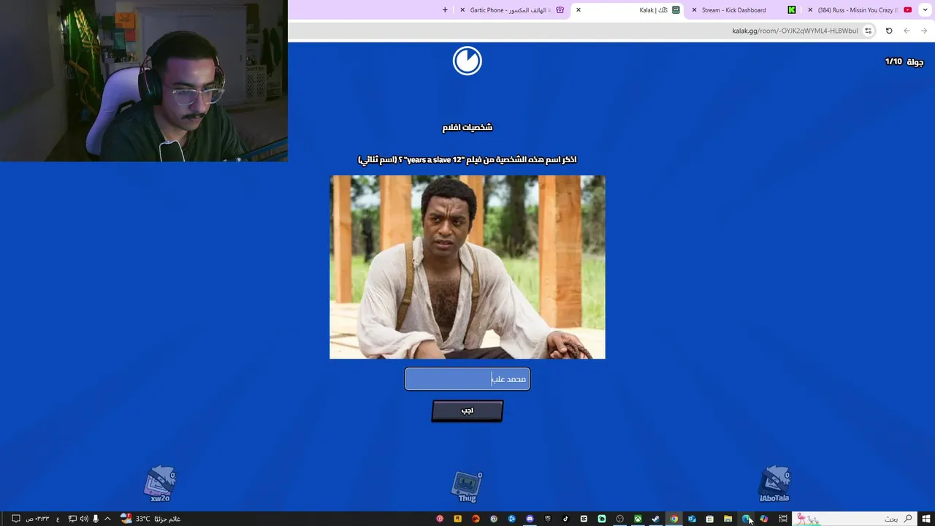Screen dimensions: 935x526
Task: Close the Kalak tab
Action: pos(579,10)
